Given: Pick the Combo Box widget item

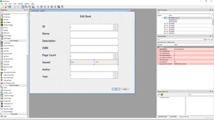Looking at the screenshot, I should point(7,43).
